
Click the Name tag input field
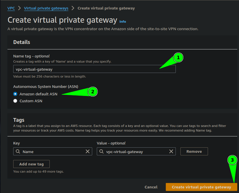tap(95, 69)
